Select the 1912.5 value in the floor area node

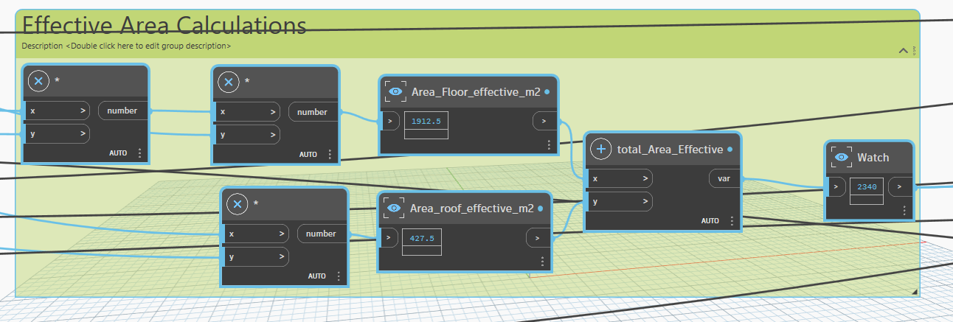(426, 121)
